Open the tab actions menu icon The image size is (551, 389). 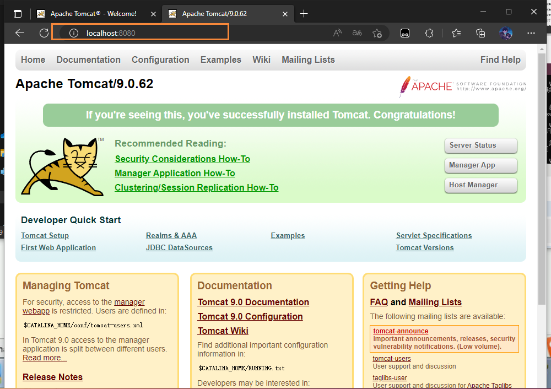18,14
